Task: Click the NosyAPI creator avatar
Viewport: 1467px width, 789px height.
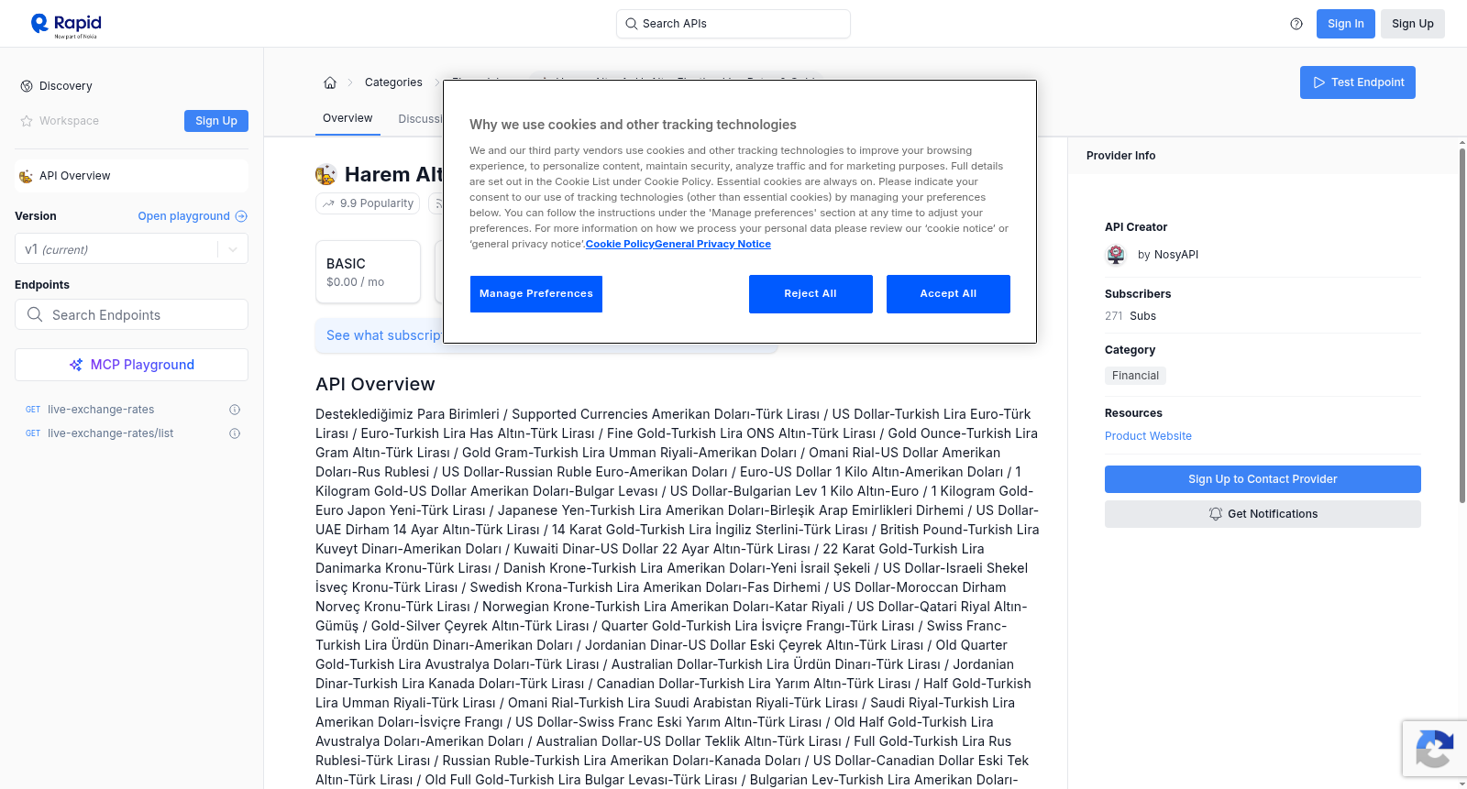Action: pos(1116,255)
